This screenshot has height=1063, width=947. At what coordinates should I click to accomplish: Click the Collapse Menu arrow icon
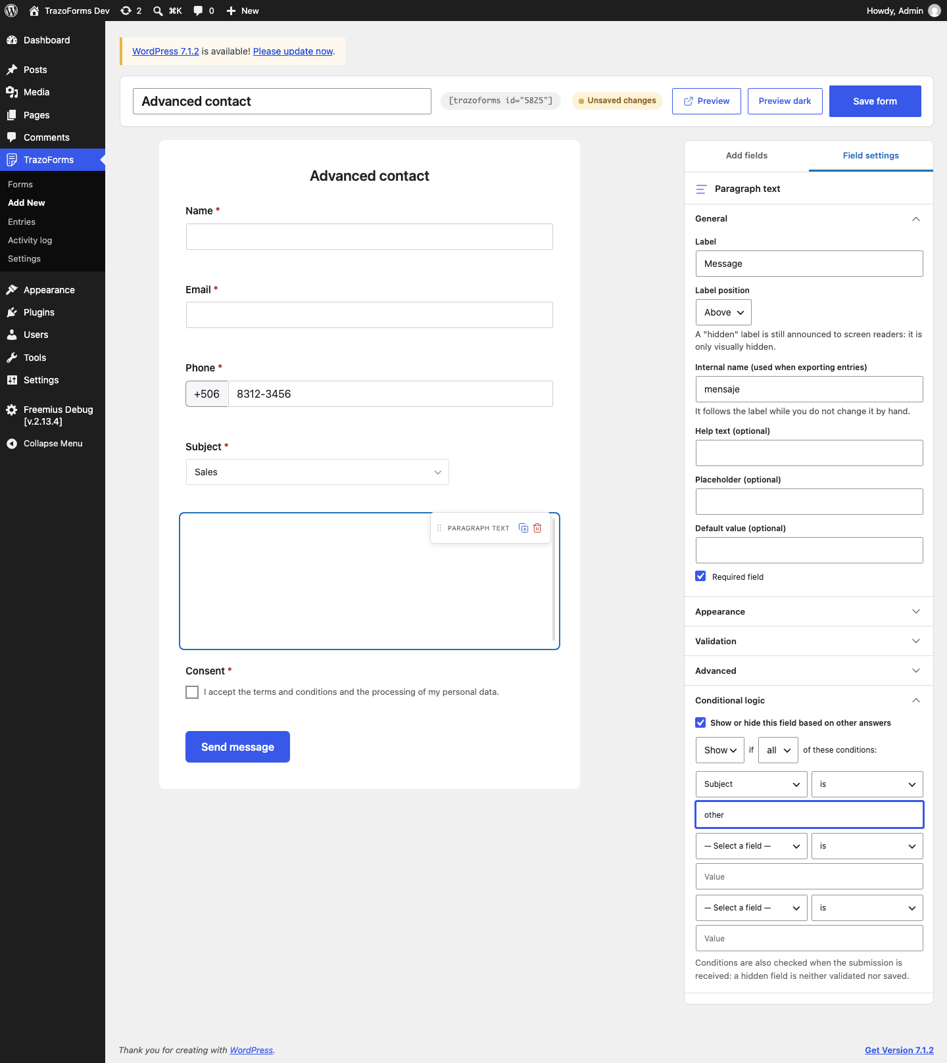(x=12, y=444)
